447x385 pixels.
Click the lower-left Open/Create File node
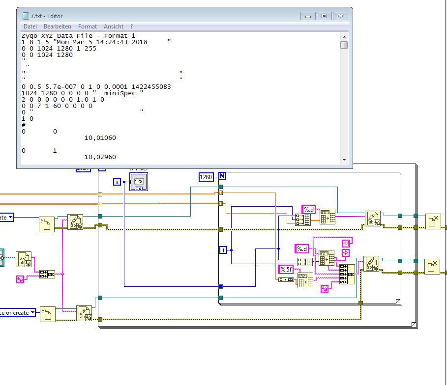(x=47, y=314)
